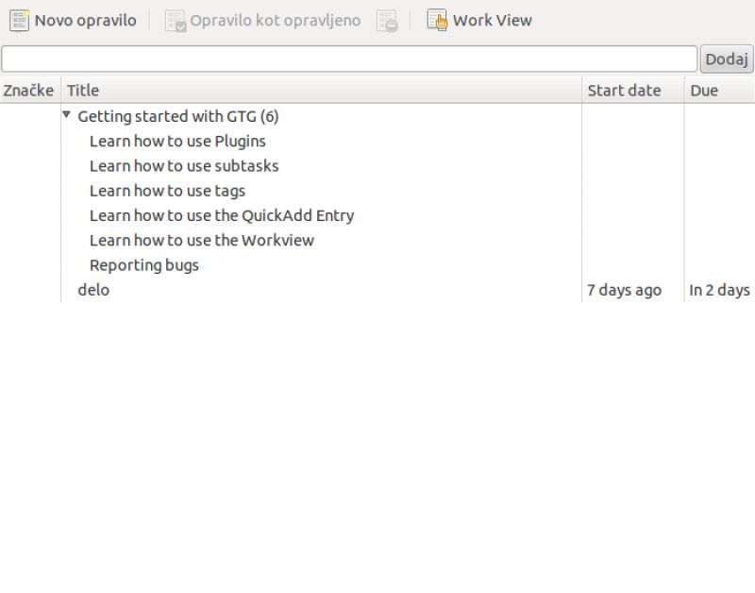Viewport: 755px width, 593px height.
Task: Select the Learn how to use the Workview task
Action: click(x=201, y=240)
